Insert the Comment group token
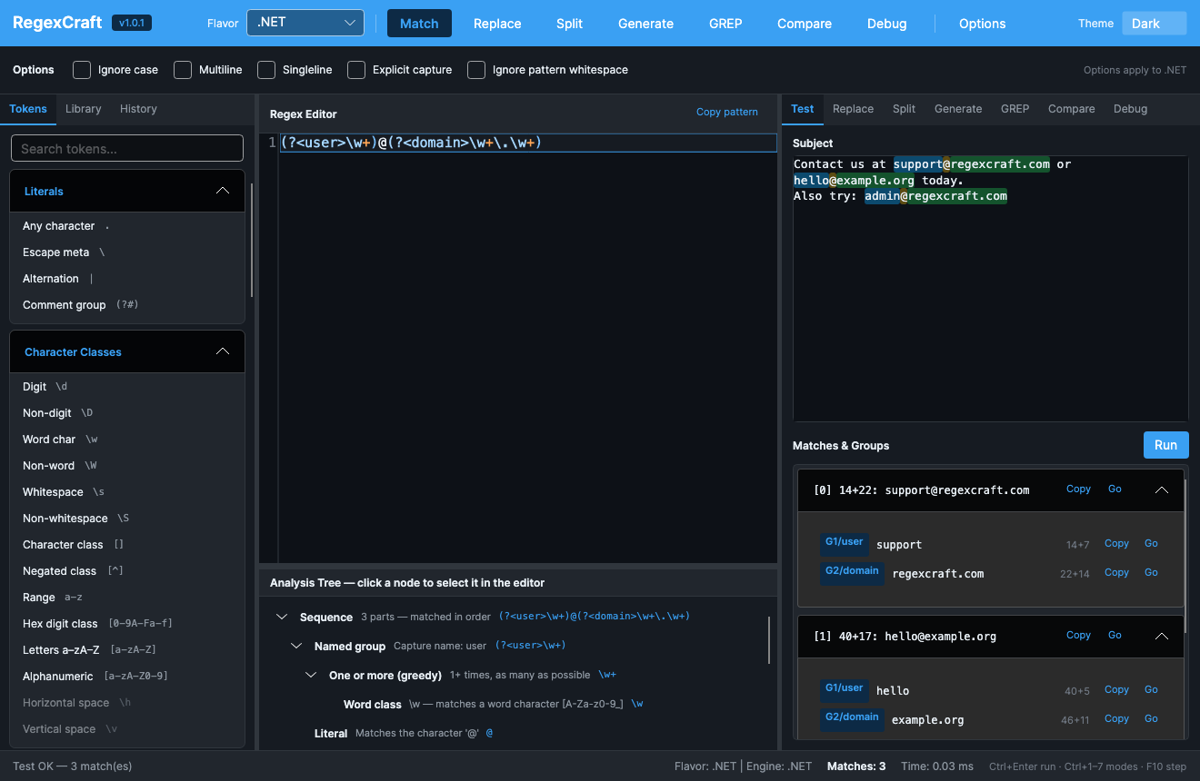Screen dimensions: 1200x781 coord(127,305)
